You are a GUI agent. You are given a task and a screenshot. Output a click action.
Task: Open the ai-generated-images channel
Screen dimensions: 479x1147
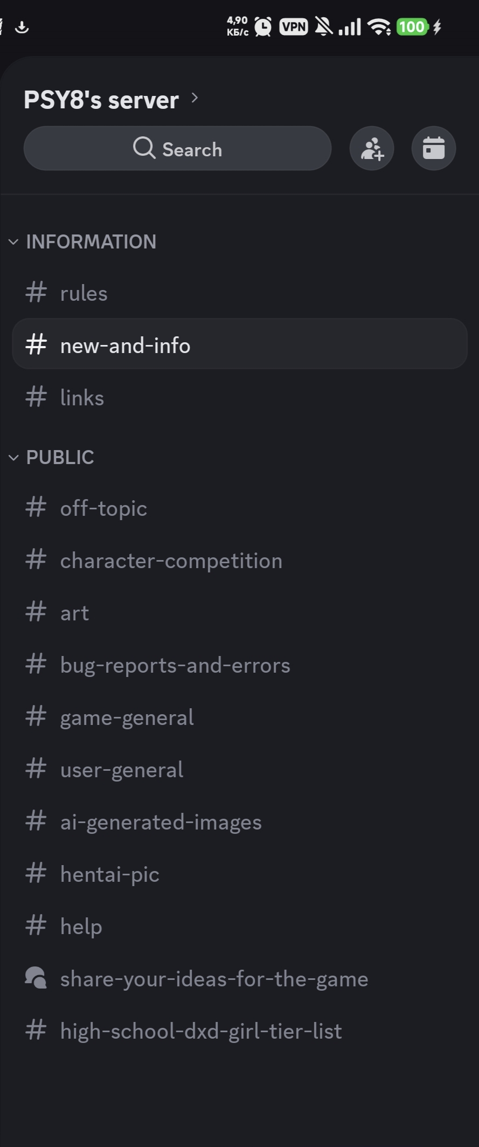(x=240, y=822)
